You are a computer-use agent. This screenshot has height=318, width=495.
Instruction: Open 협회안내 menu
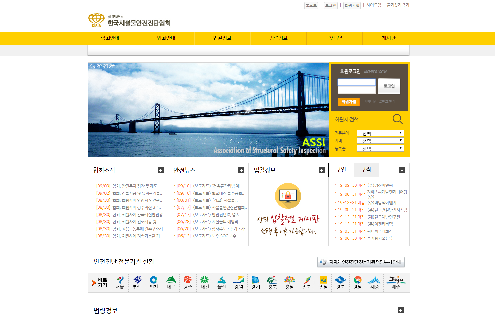tap(110, 38)
